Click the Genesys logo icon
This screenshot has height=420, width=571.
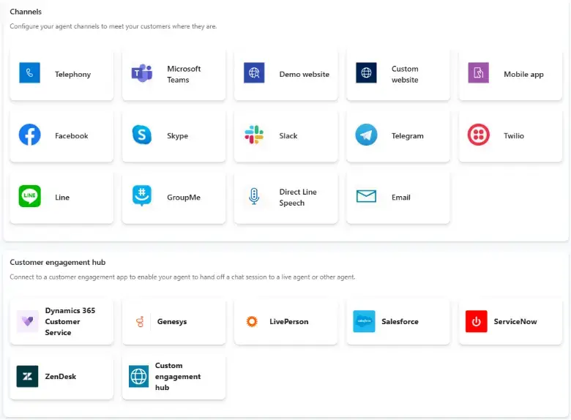[x=140, y=321]
